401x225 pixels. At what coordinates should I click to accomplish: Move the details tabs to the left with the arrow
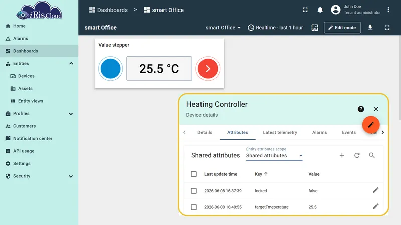pos(184,132)
